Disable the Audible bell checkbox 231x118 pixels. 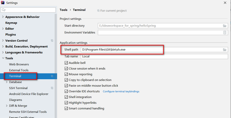point(66,63)
